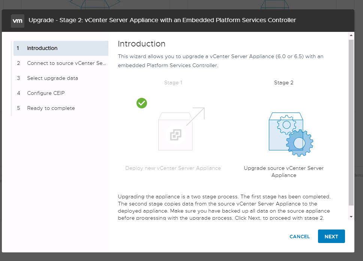Viewport: 363px width, 261px height.
Task: Open the Select upgrade data step
Action: pyautogui.click(x=61, y=78)
